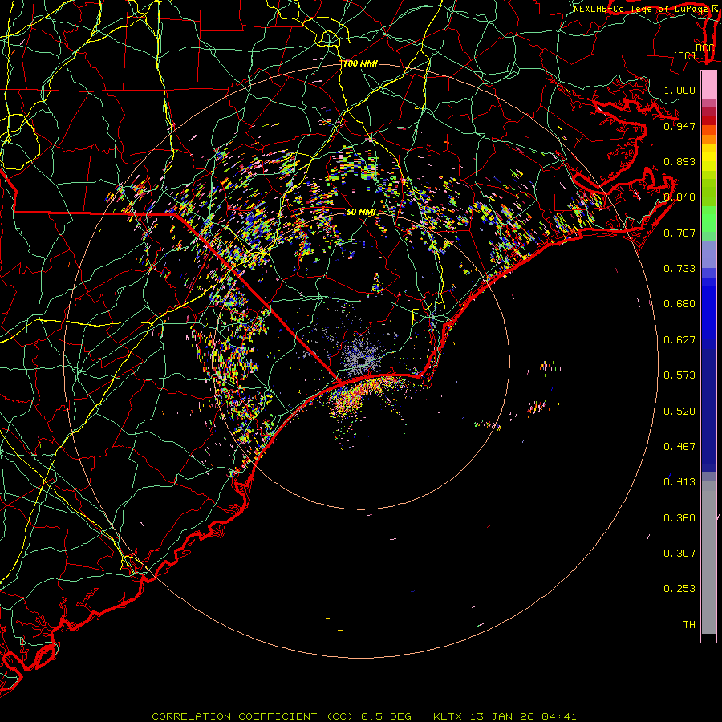Select the 0.893 legend value
The width and height of the screenshot is (722, 722).
(679, 161)
